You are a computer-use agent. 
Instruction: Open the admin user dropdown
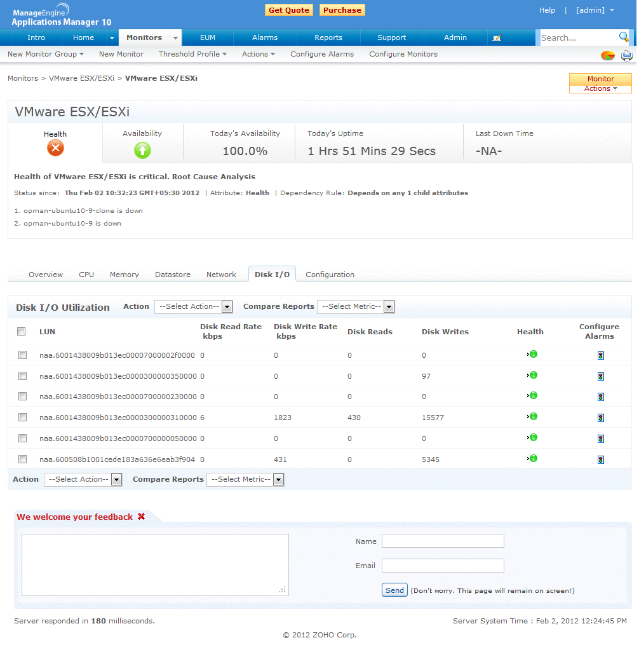click(x=595, y=10)
